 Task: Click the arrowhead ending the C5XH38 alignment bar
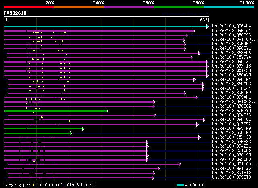pyautogui.click(x=200, y=137)
